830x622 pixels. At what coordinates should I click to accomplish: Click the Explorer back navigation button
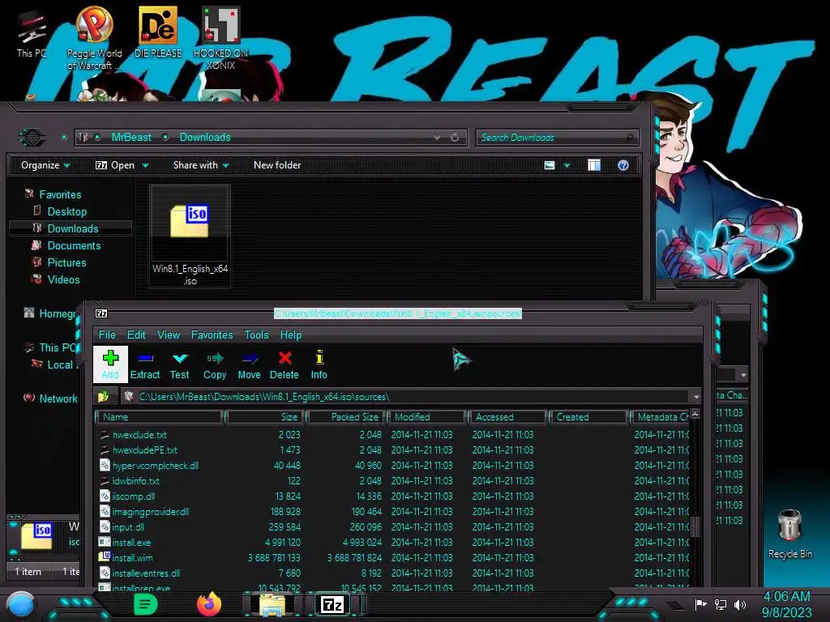(x=32, y=138)
